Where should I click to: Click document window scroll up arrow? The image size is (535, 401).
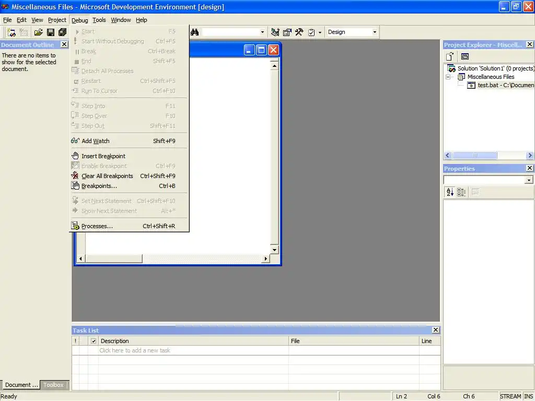274,65
